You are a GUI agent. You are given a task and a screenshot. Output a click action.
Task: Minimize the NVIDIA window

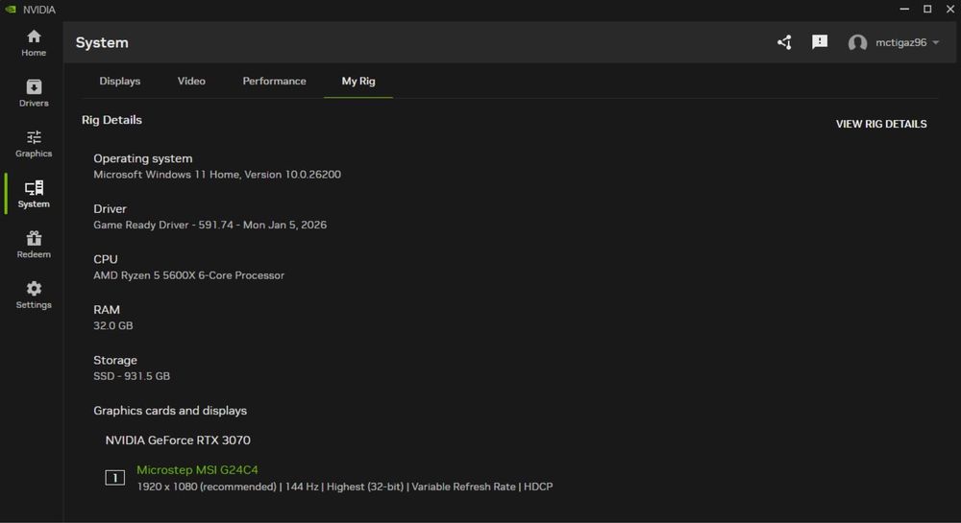tap(904, 10)
